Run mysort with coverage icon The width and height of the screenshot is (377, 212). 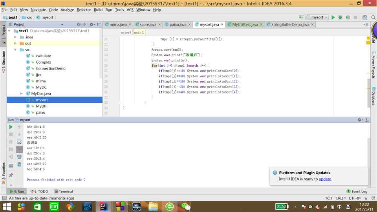click(348, 17)
